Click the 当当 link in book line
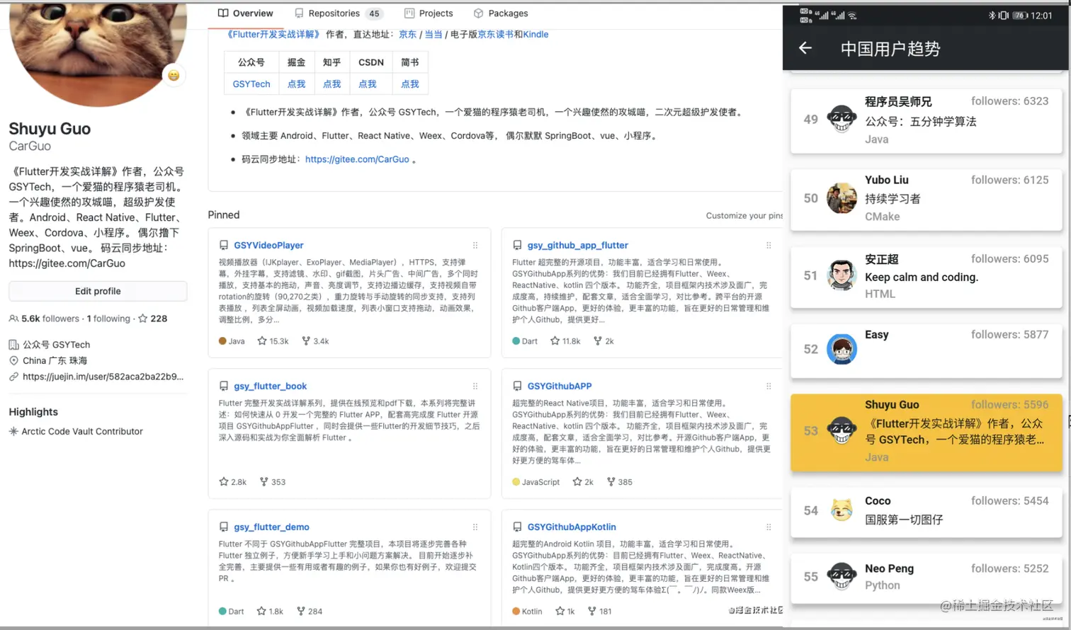 pyautogui.click(x=433, y=34)
